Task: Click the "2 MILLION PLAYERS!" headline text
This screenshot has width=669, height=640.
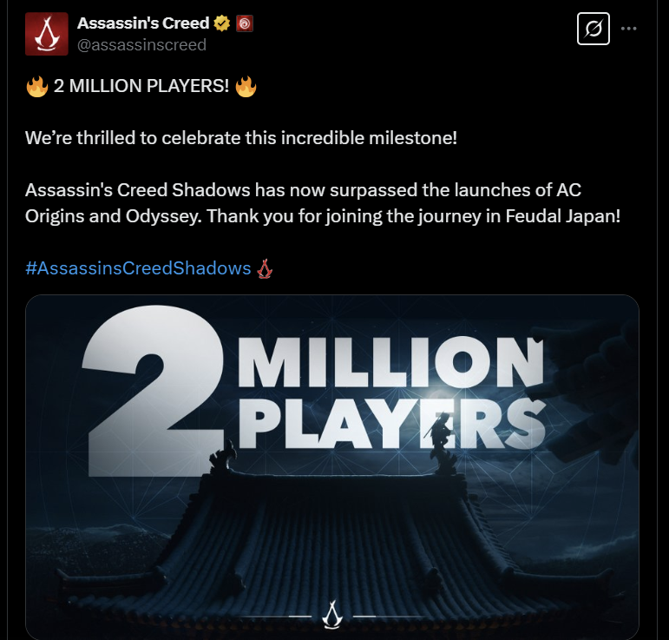Action: [141, 86]
